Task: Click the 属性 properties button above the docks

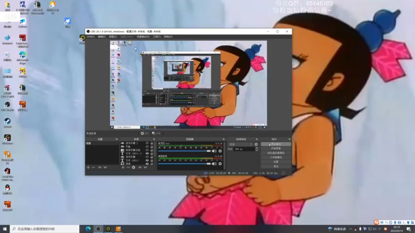Action: (x=145, y=134)
